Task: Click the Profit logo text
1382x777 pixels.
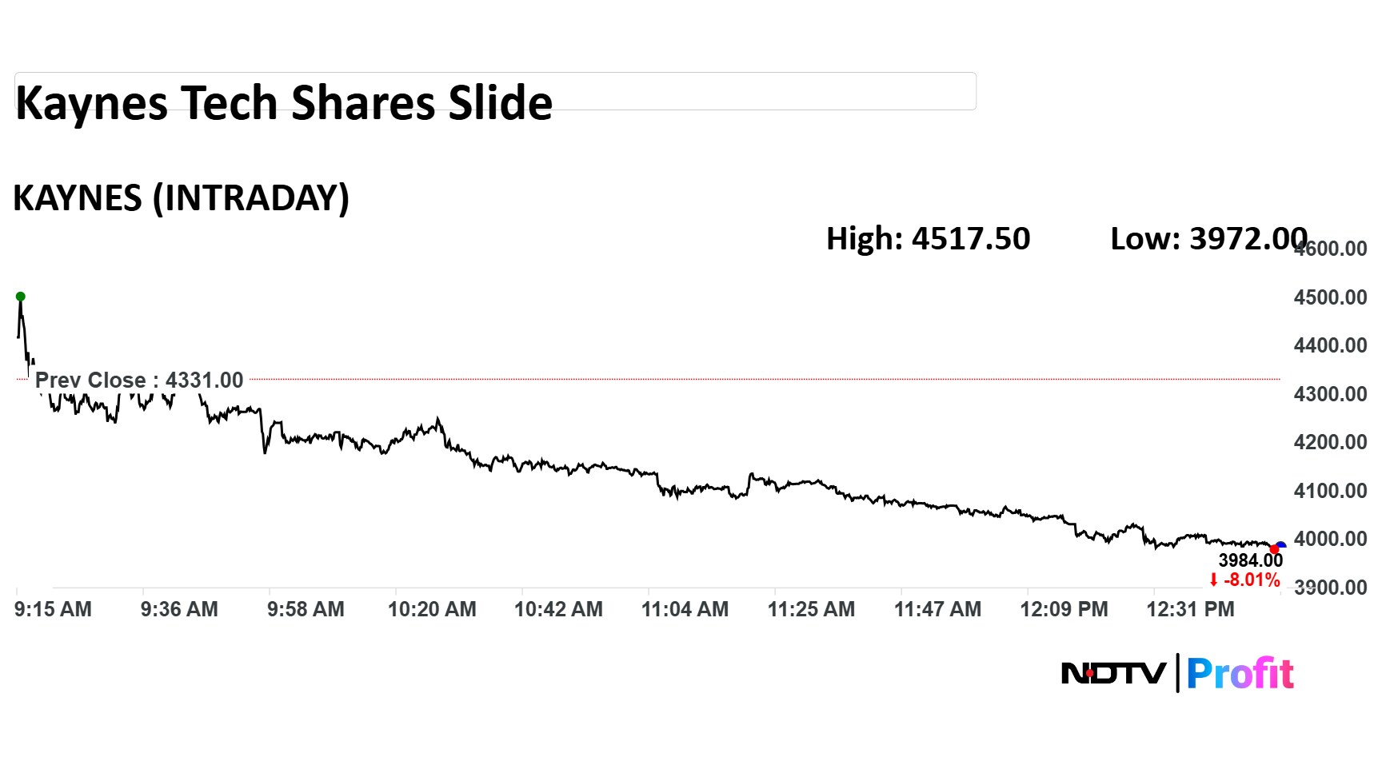Action: pos(1240,674)
